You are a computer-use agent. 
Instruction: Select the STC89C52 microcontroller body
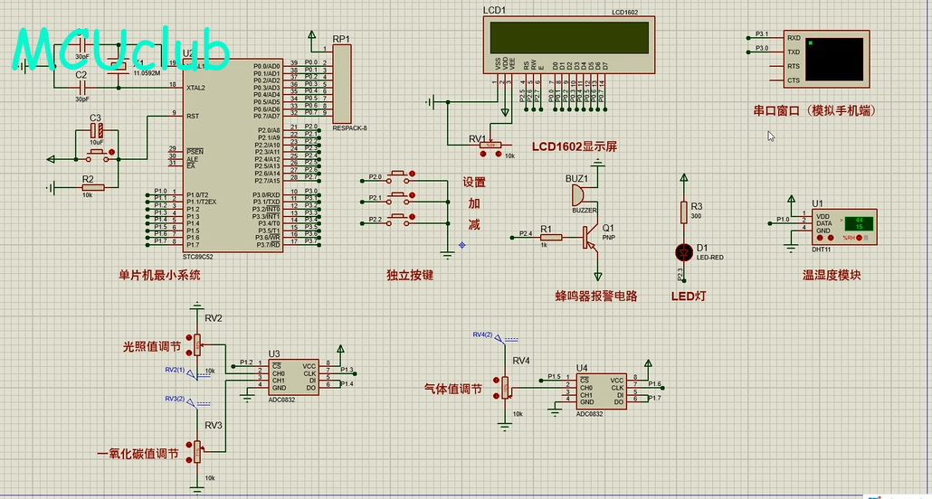(x=233, y=154)
